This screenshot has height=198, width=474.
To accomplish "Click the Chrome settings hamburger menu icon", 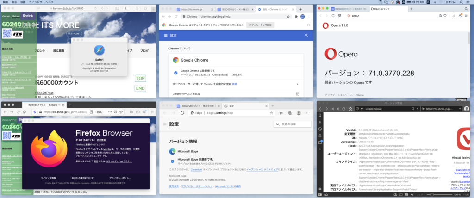I will click(165, 35).
